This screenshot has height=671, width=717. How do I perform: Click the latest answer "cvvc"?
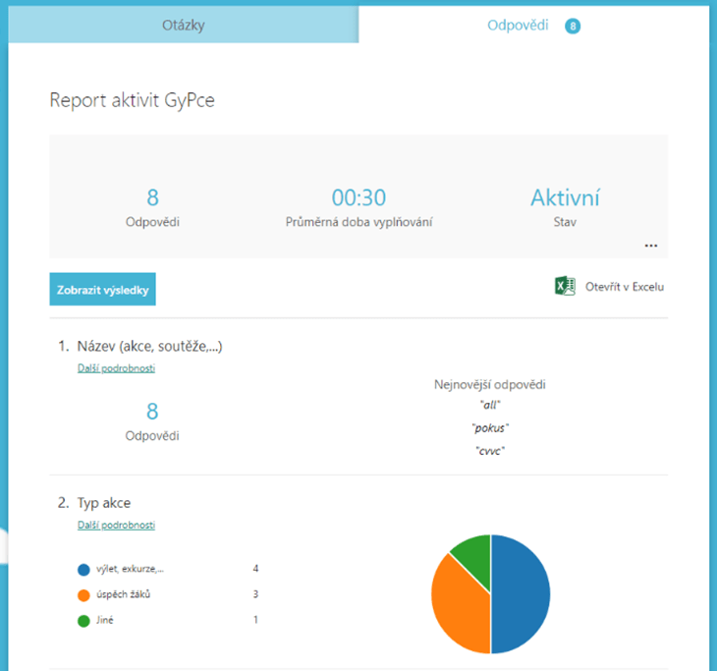point(490,450)
